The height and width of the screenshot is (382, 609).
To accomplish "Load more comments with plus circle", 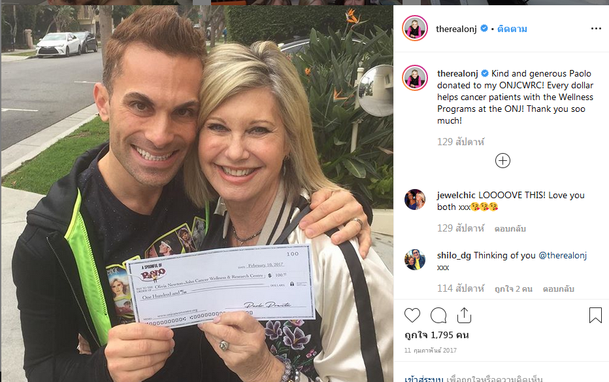I will (502, 160).
